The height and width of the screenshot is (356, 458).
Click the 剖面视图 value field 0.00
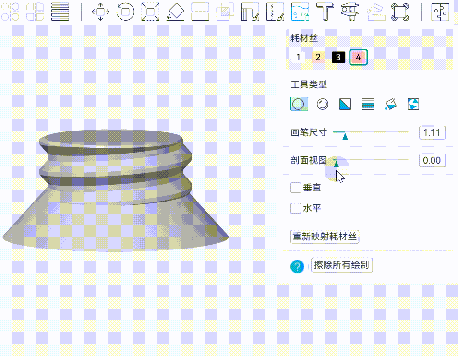click(432, 161)
